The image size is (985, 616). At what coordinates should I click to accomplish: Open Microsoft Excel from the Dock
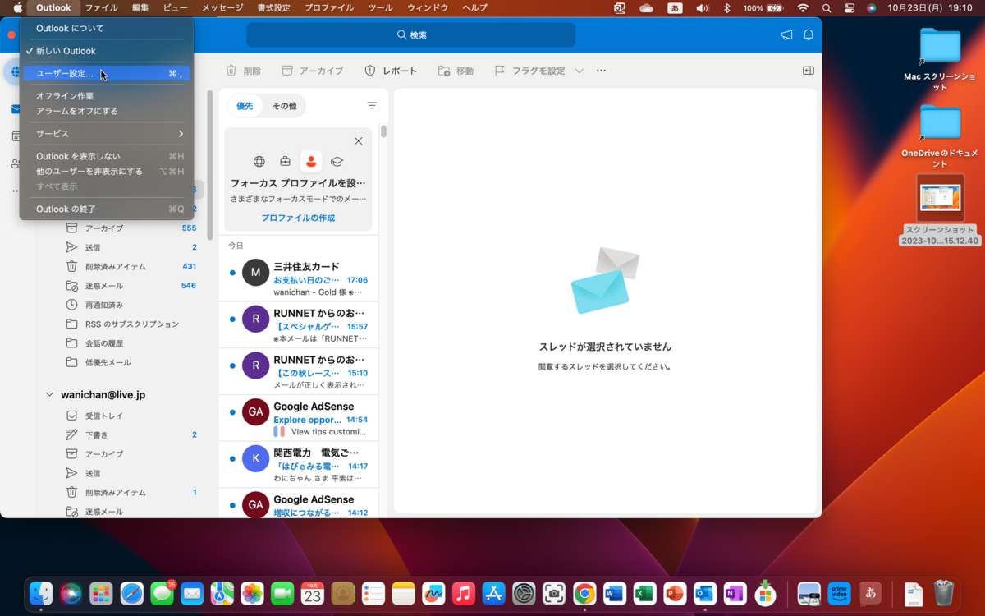pyautogui.click(x=644, y=593)
